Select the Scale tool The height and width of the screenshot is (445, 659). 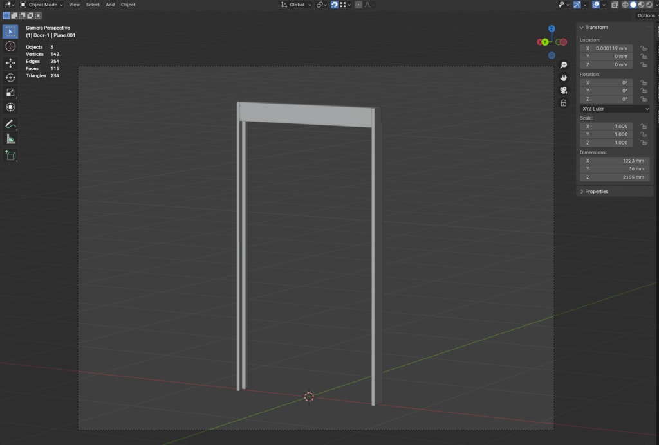tap(10, 93)
